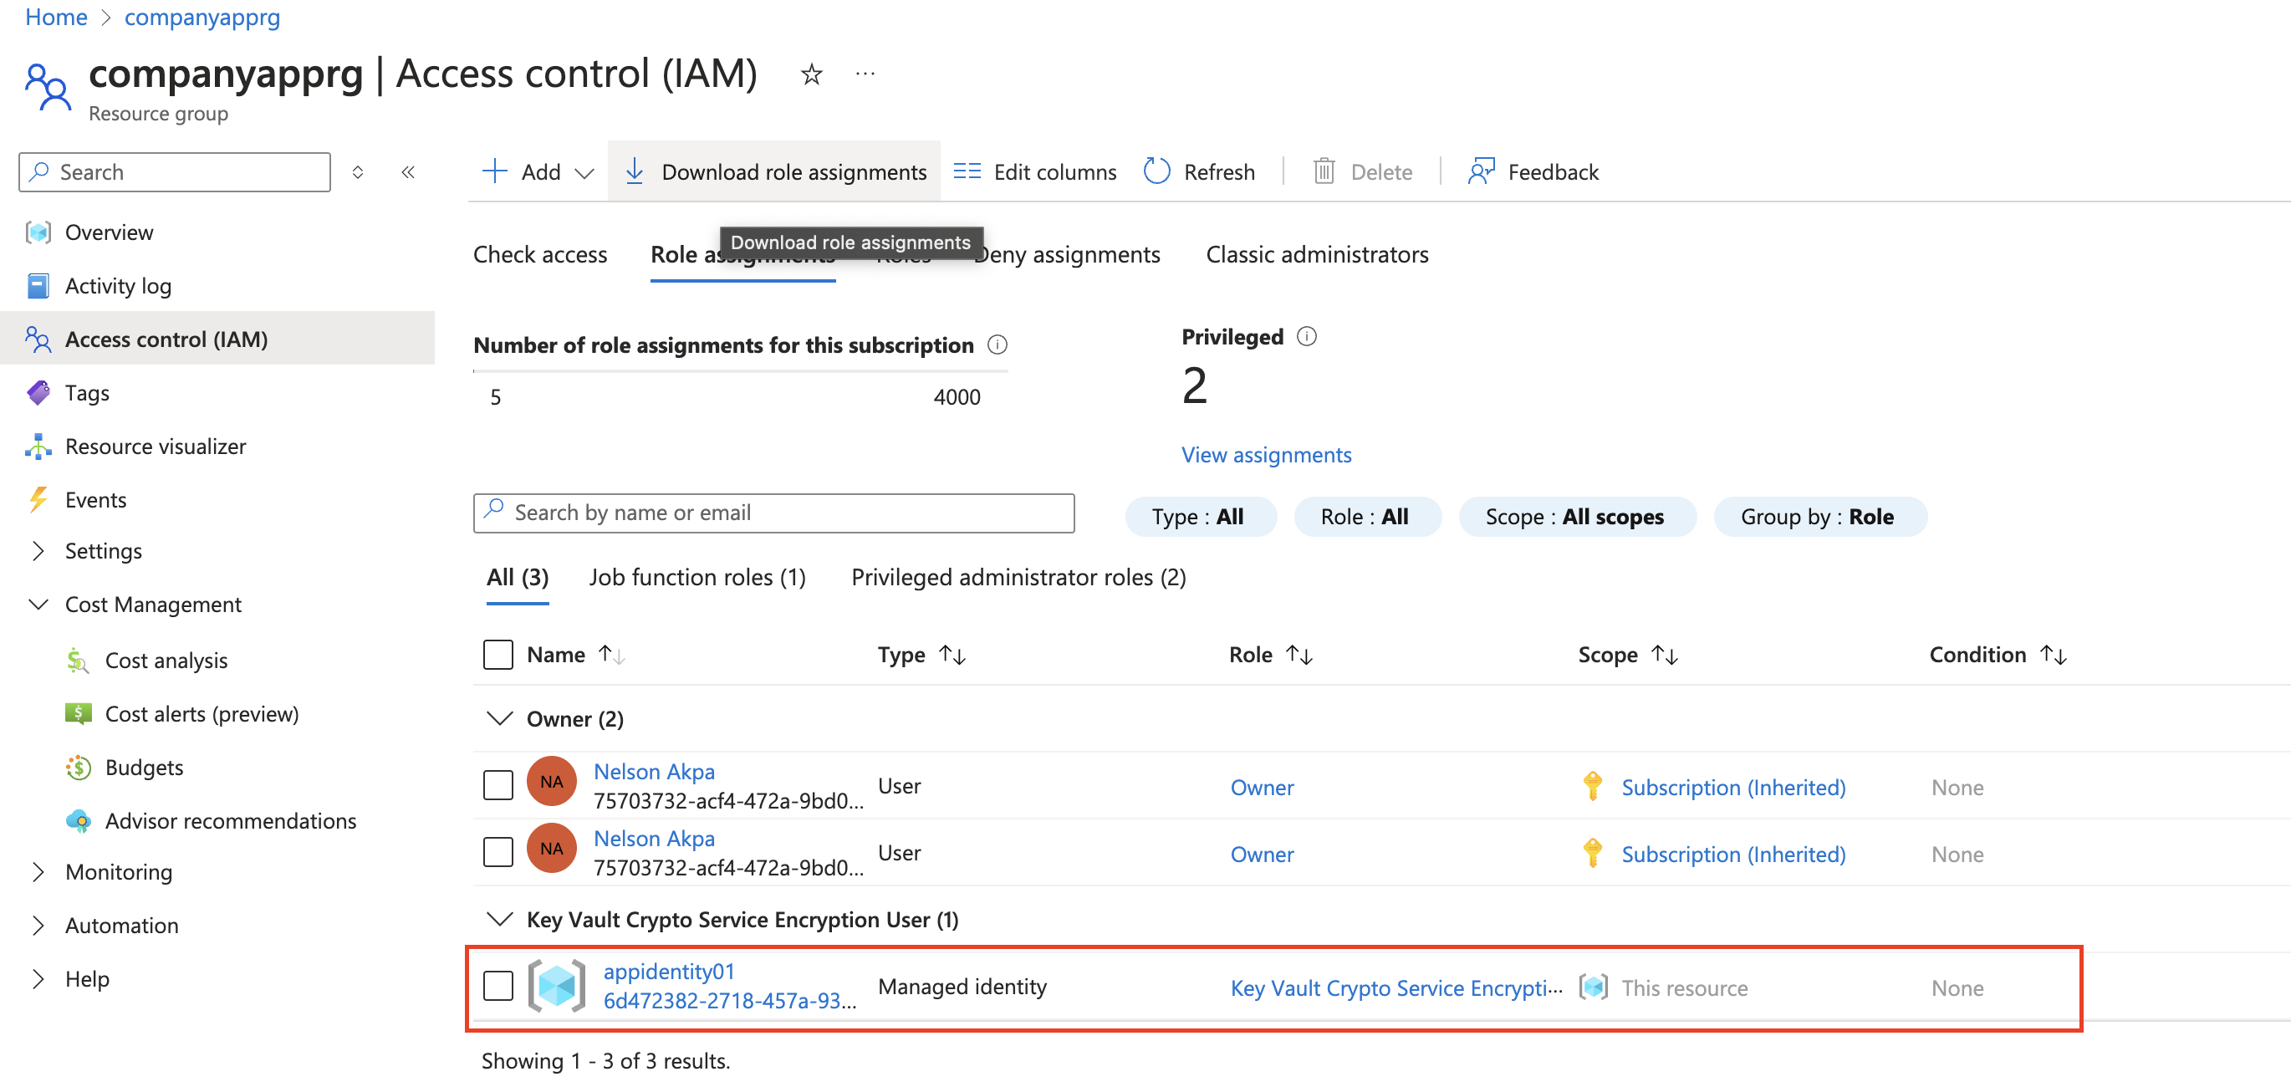Screen dimensions: 2291x1092
Task: Click the Cost alerts (preview) icon
Action: click(79, 713)
